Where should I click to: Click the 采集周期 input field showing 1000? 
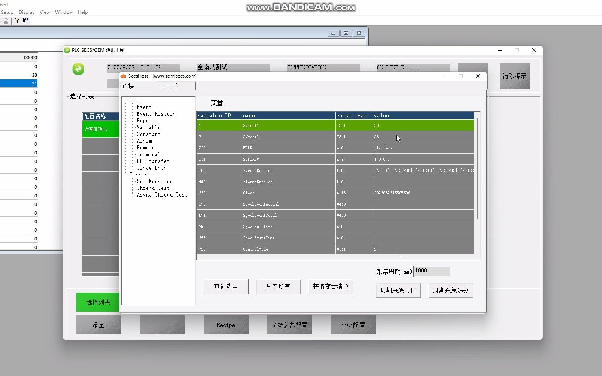click(x=432, y=271)
